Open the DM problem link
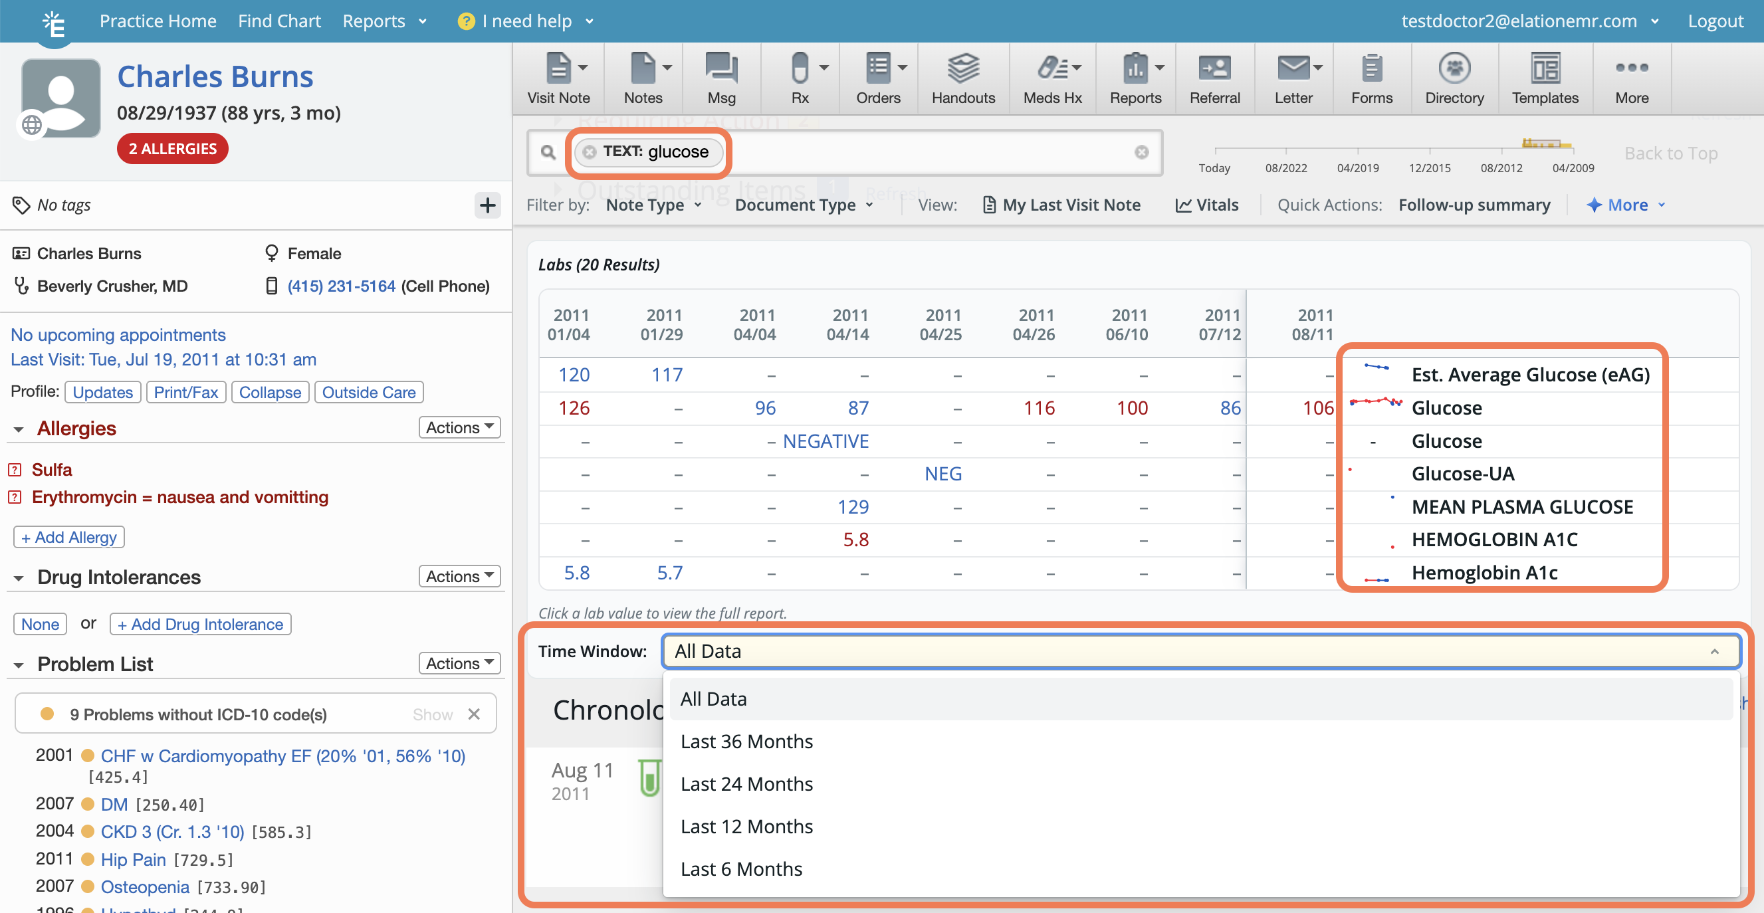1764x913 pixels. (114, 804)
